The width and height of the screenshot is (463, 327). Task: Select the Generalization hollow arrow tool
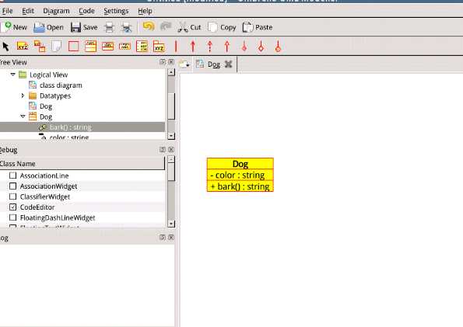pos(226,47)
